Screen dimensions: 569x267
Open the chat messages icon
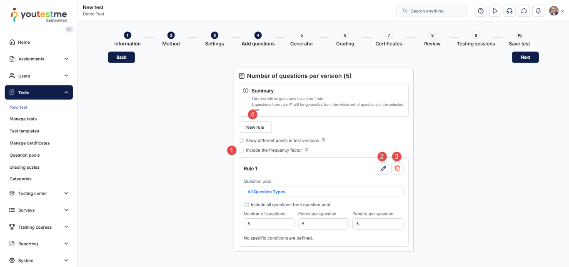[524, 11]
